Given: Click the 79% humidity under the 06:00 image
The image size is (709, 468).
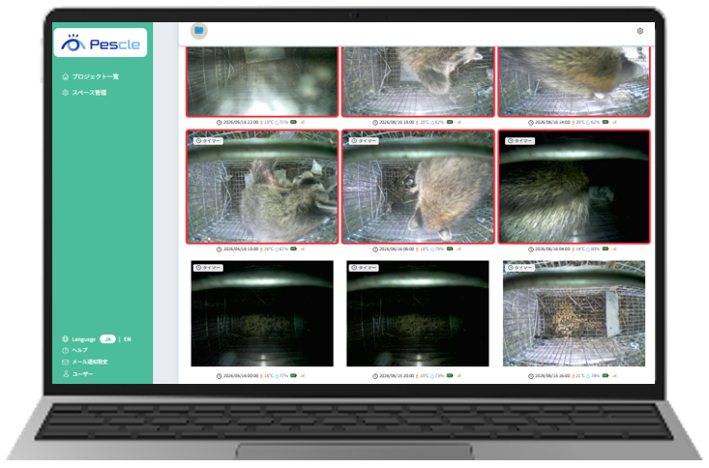Looking at the screenshot, I should point(437,249).
